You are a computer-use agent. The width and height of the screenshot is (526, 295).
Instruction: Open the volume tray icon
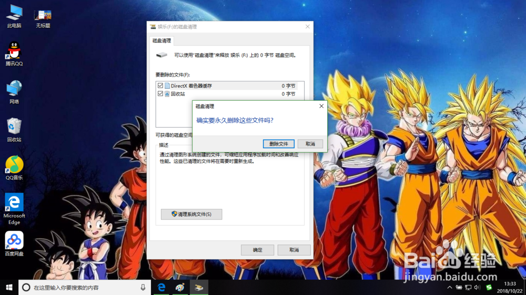click(x=477, y=287)
